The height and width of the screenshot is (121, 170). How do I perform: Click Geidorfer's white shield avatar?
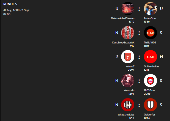[151, 105]
